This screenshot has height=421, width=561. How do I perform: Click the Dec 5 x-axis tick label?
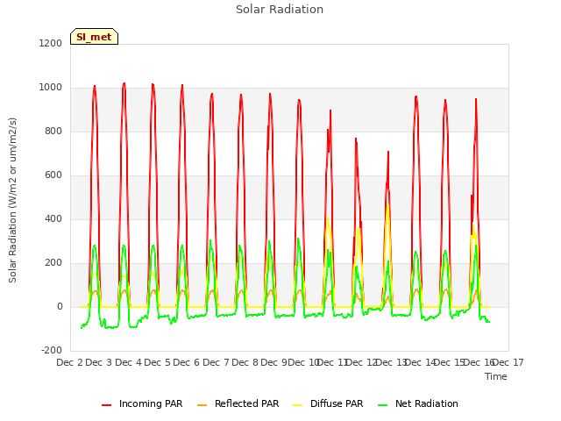(x=158, y=362)
